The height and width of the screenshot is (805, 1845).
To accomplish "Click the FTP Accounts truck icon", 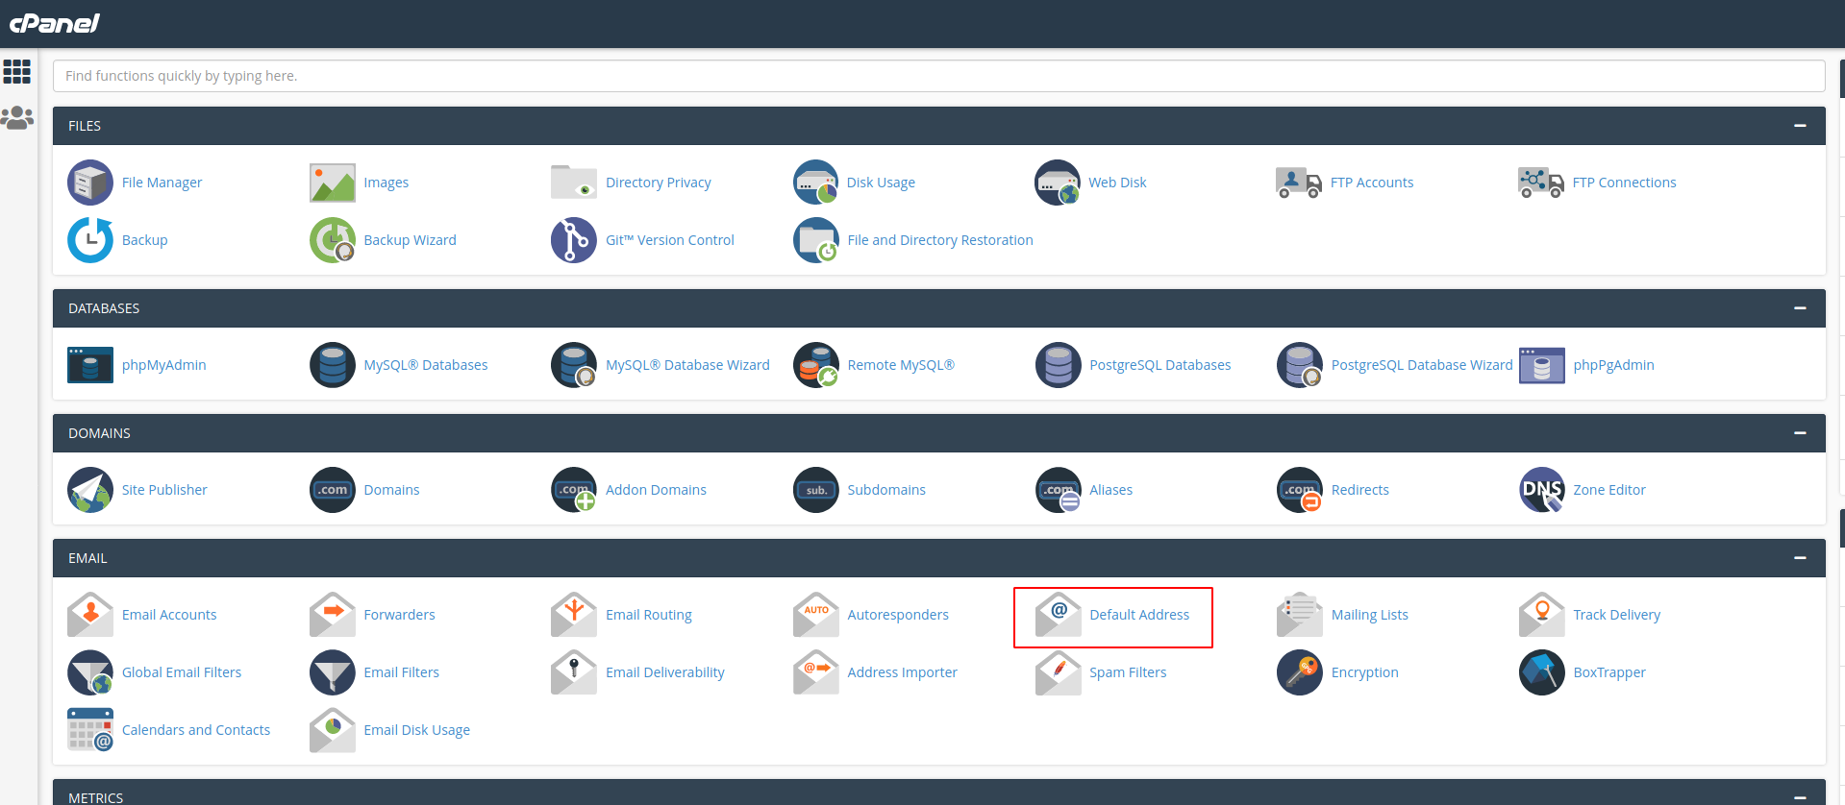I will pos(1299,183).
